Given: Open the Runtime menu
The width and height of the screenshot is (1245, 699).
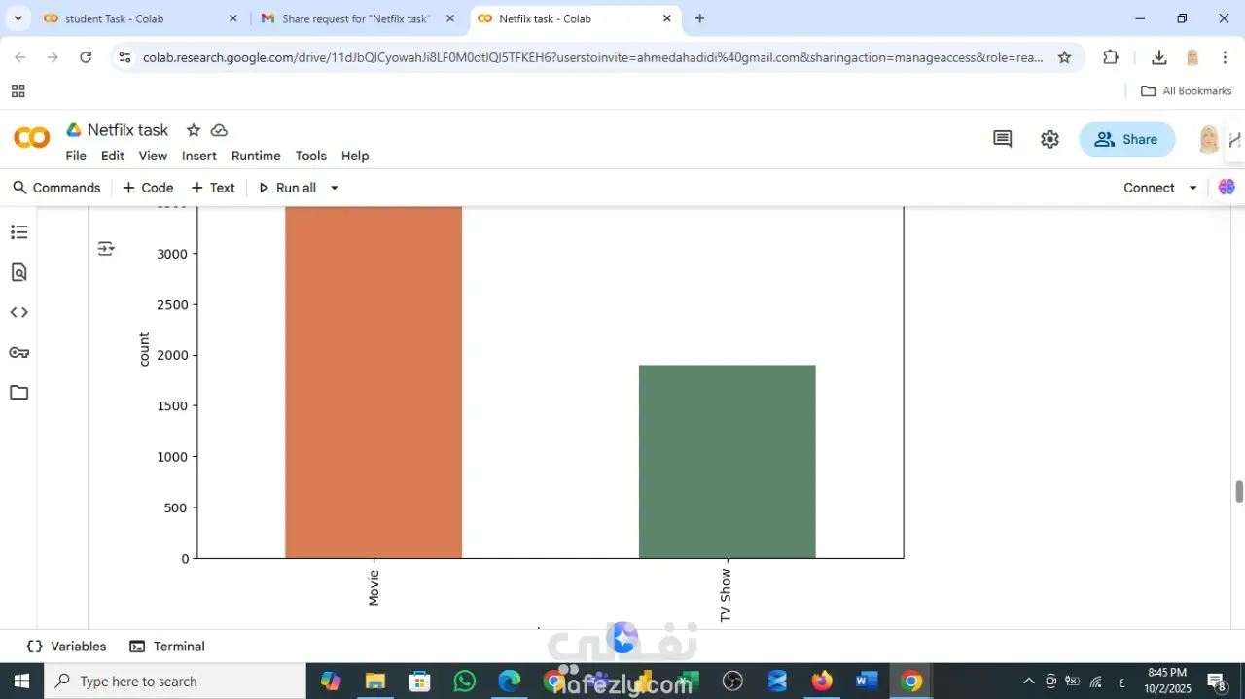Looking at the screenshot, I should click(256, 156).
